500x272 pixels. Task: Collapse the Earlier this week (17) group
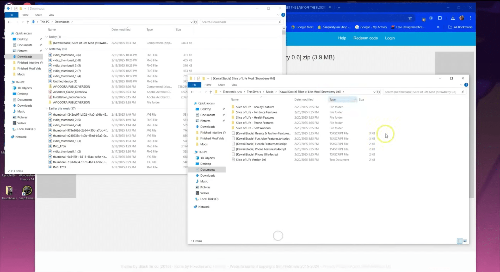point(47,109)
